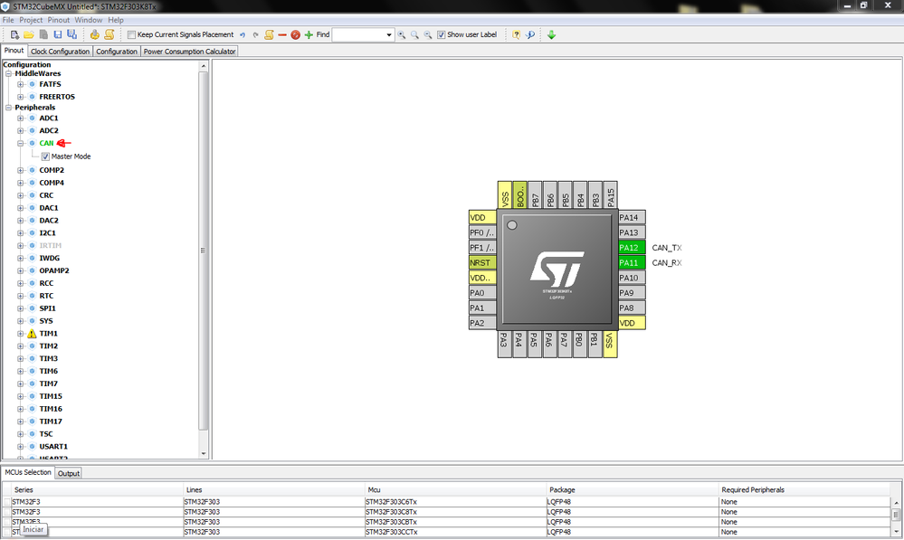904x540 pixels.
Task: Click the Mcu column header
Action: click(x=456, y=490)
